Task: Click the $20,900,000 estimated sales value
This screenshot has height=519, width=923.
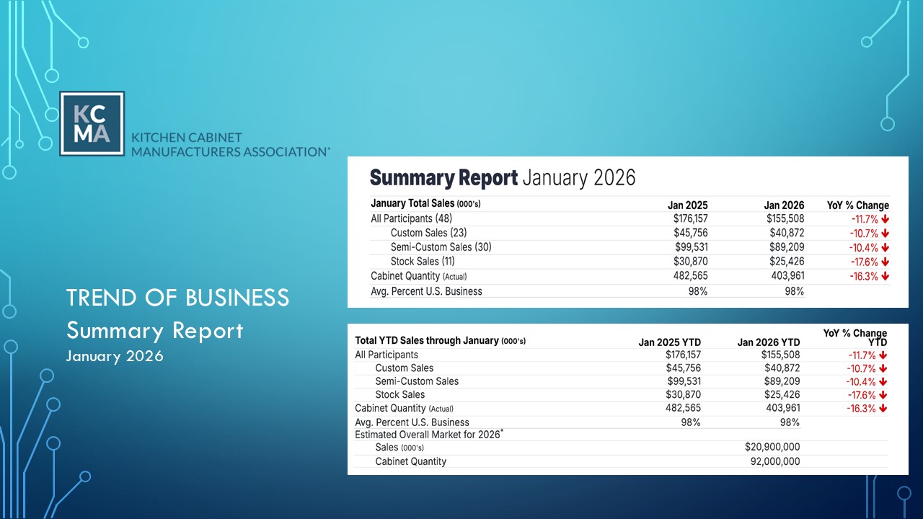Action: pyautogui.click(x=772, y=447)
